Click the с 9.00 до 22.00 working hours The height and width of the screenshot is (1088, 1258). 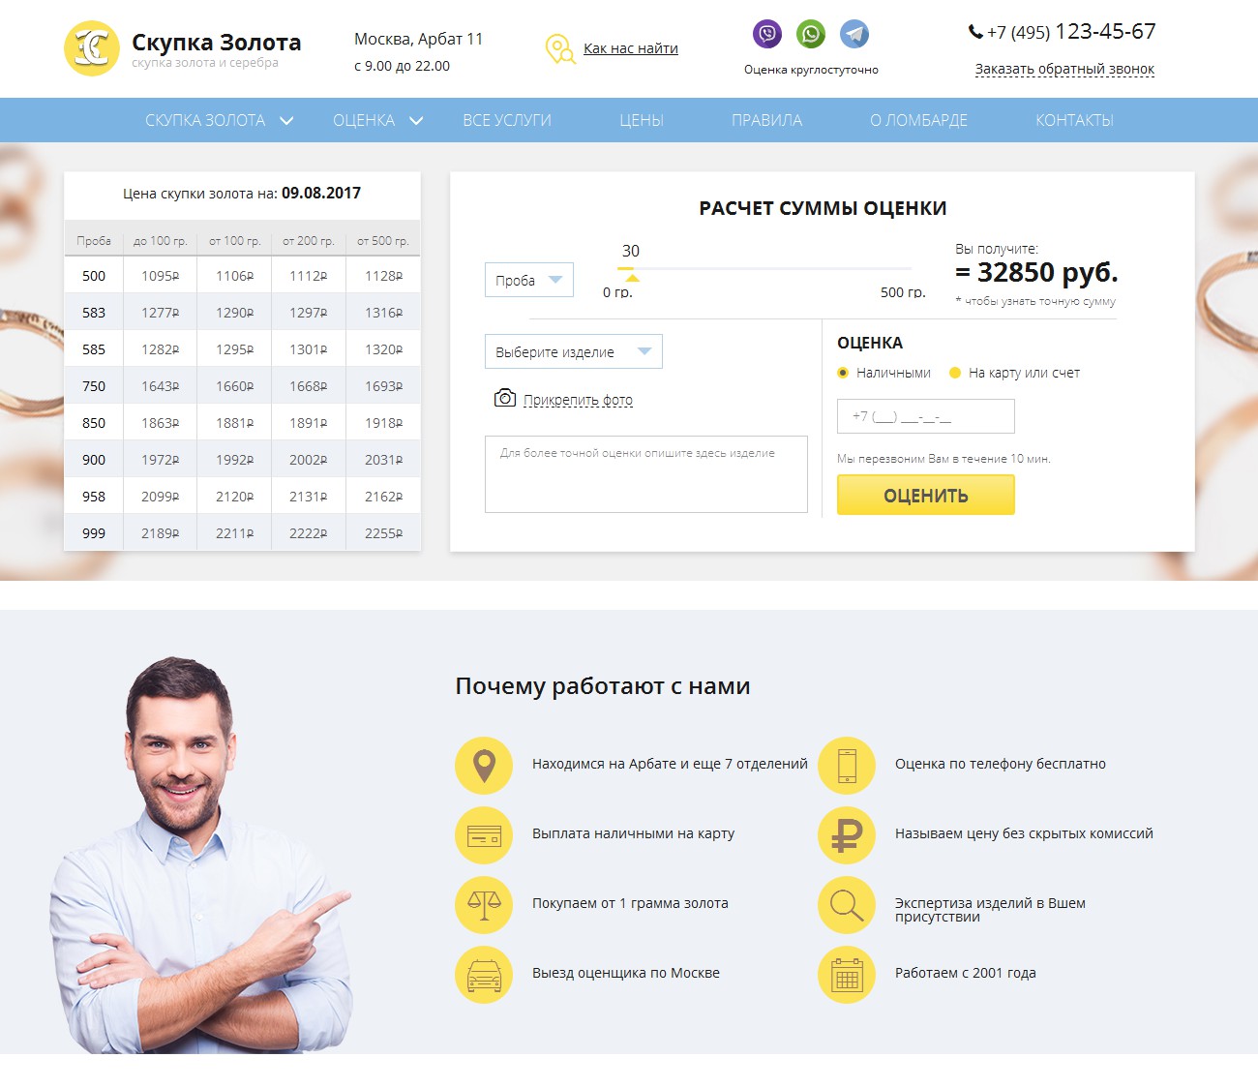click(402, 66)
